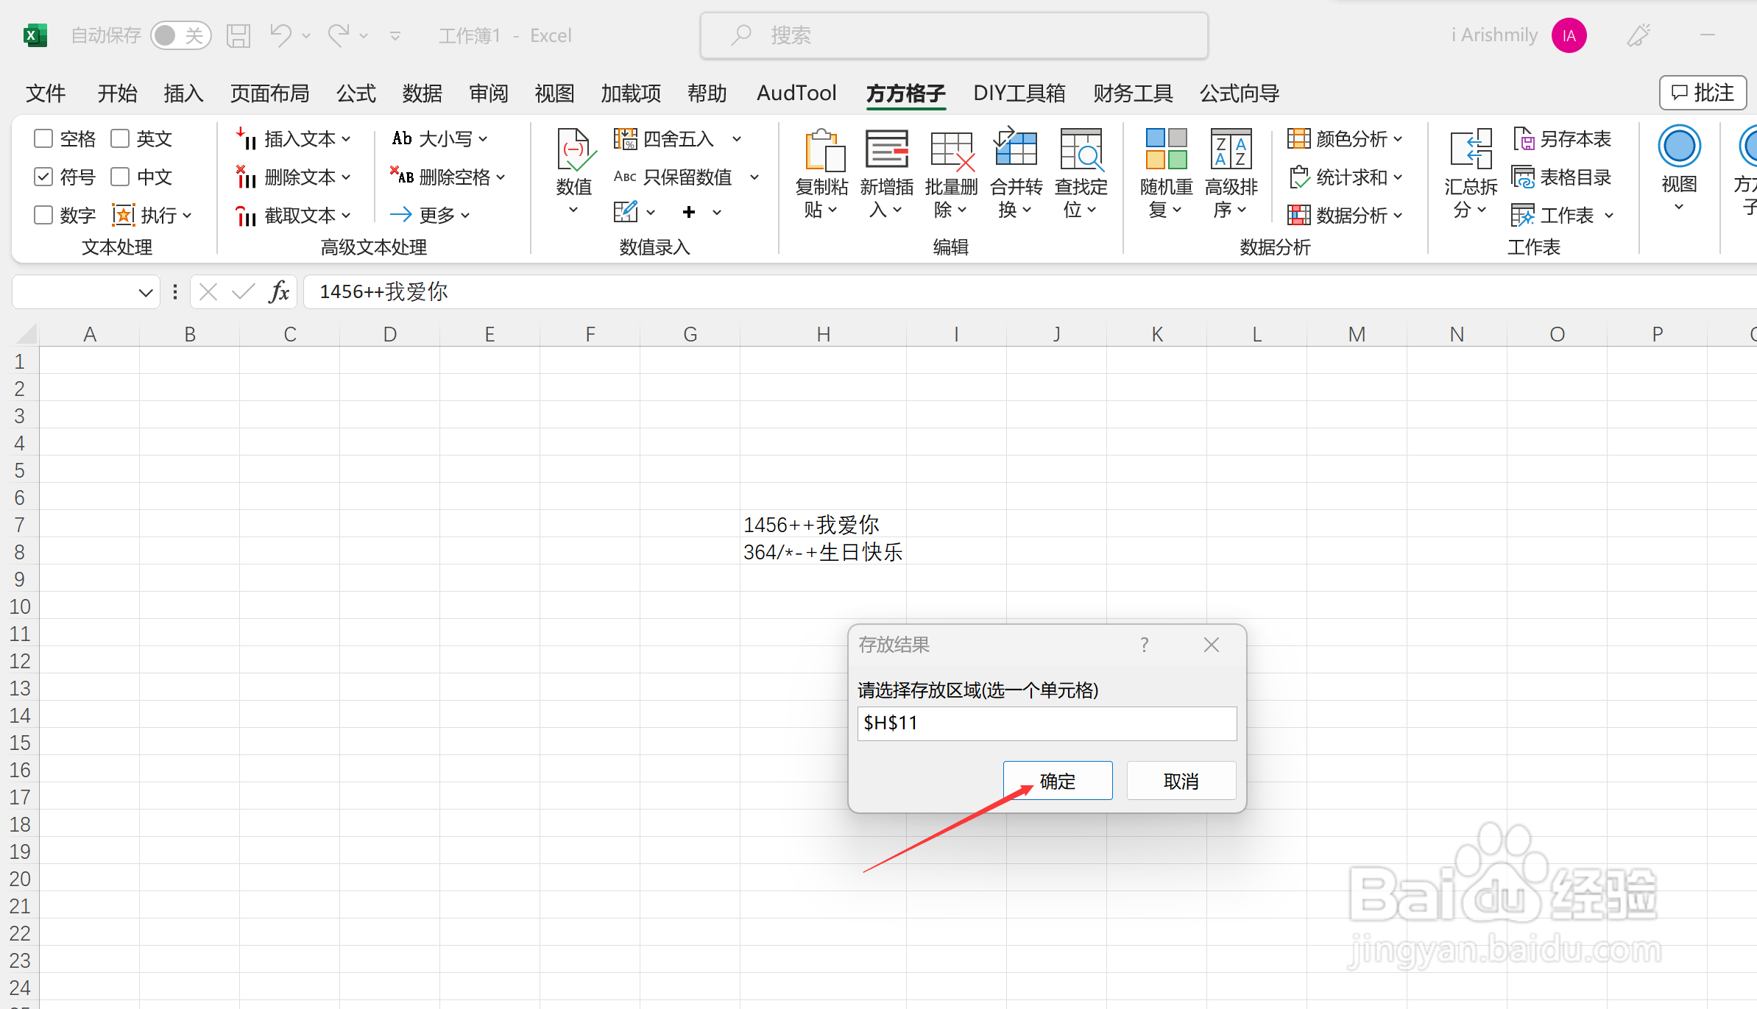
Task: Click the pen icon in title bar
Action: point(1638,35)
